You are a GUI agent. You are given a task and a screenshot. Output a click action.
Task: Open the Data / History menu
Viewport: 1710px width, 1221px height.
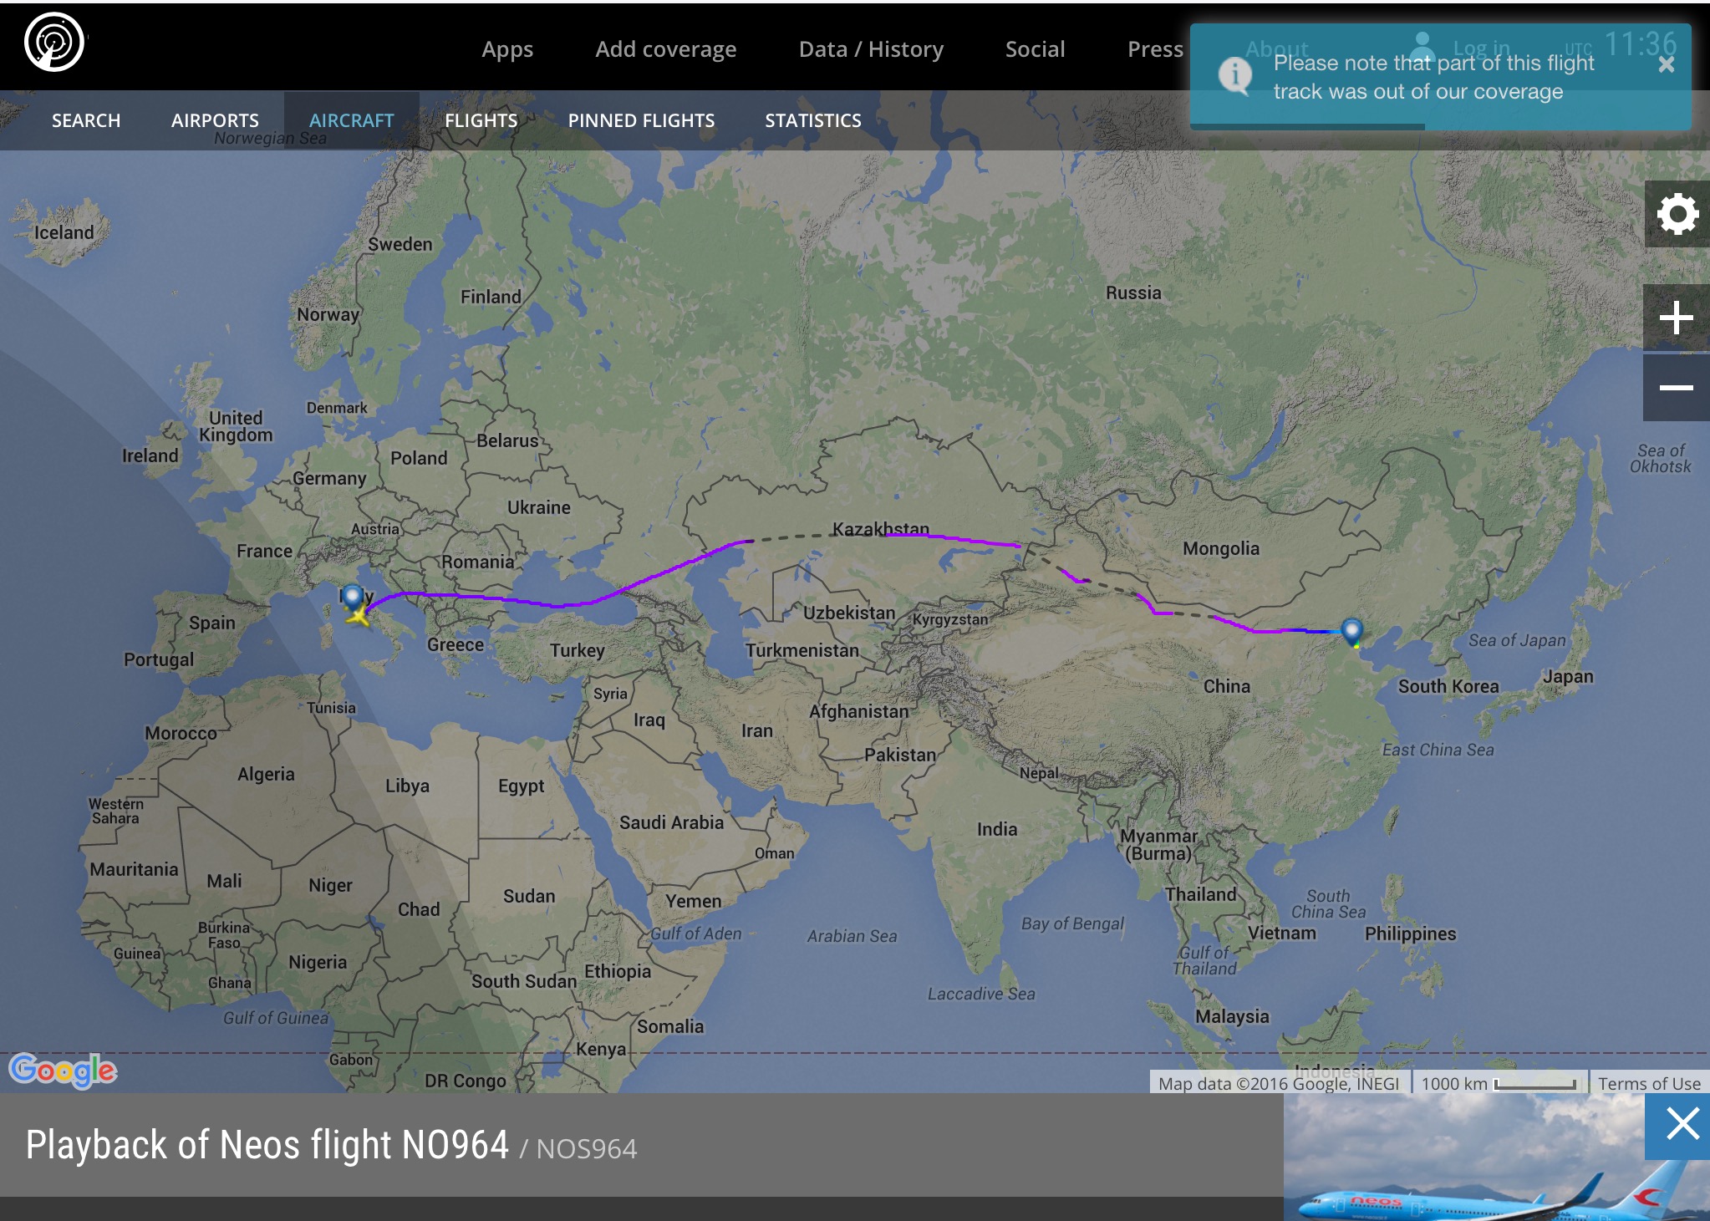870,49
